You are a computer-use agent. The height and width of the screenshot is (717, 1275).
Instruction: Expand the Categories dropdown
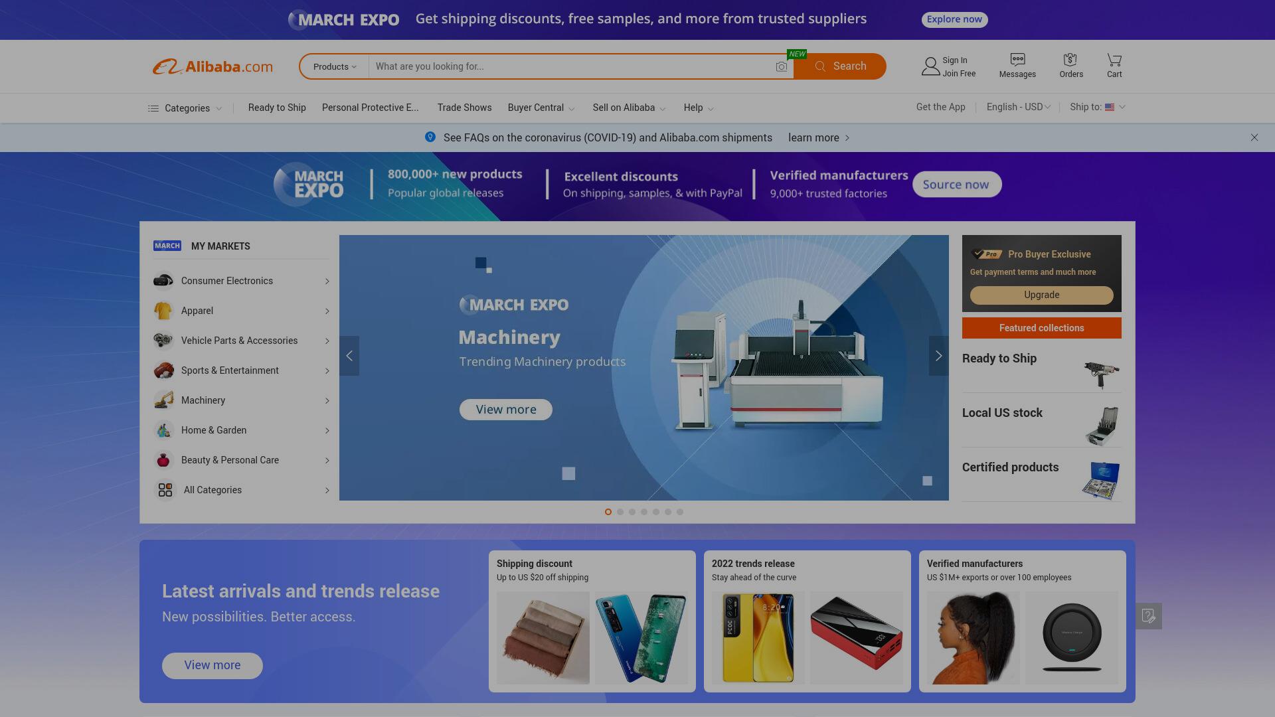[218, 108]
